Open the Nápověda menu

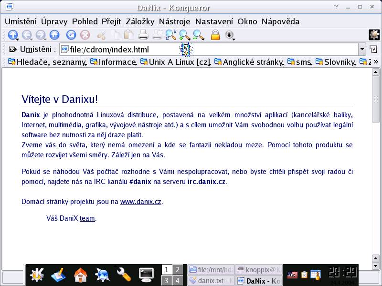(x=280, y=21)
